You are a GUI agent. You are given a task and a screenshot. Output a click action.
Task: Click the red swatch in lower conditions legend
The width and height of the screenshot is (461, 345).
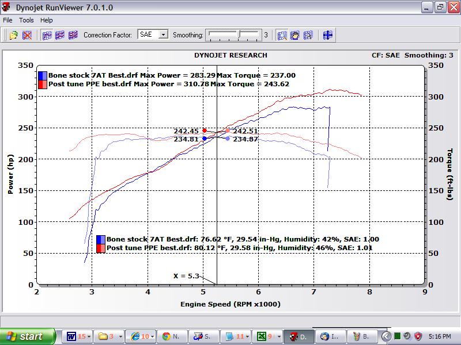[x=101, y=248]
